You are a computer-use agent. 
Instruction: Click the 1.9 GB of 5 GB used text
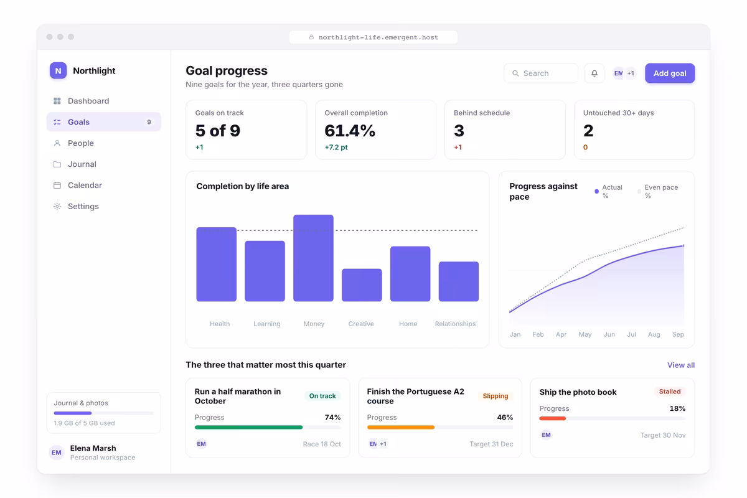click(84, 423)
